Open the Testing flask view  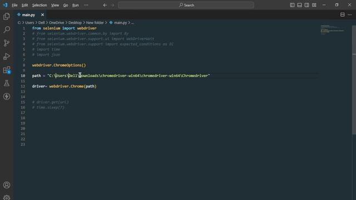tap(7, 83)
